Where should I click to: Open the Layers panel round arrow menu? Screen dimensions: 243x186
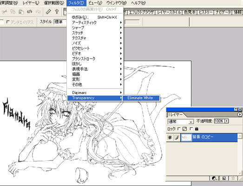240,114
